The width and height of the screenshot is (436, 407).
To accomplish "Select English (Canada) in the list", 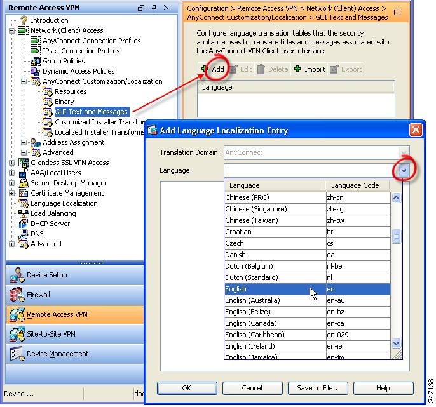I will 307,323.
